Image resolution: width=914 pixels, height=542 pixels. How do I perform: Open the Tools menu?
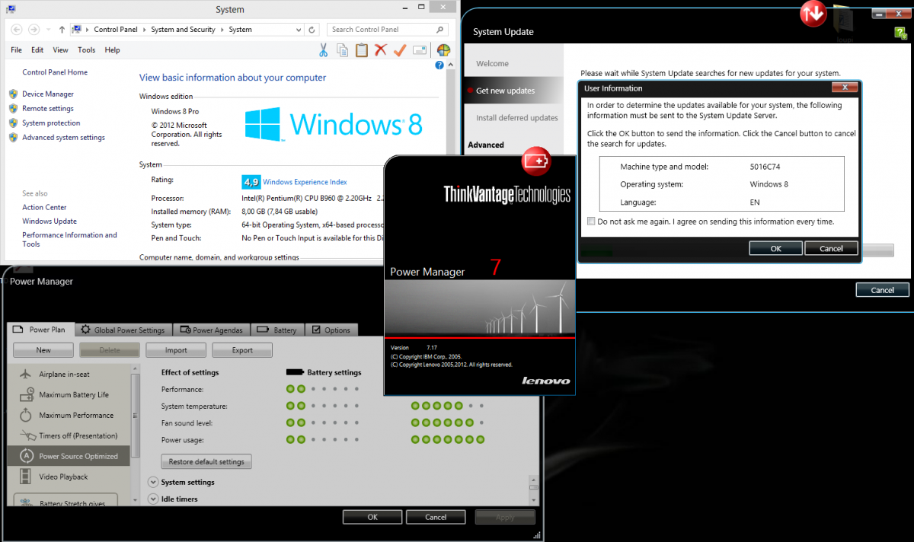86,50
